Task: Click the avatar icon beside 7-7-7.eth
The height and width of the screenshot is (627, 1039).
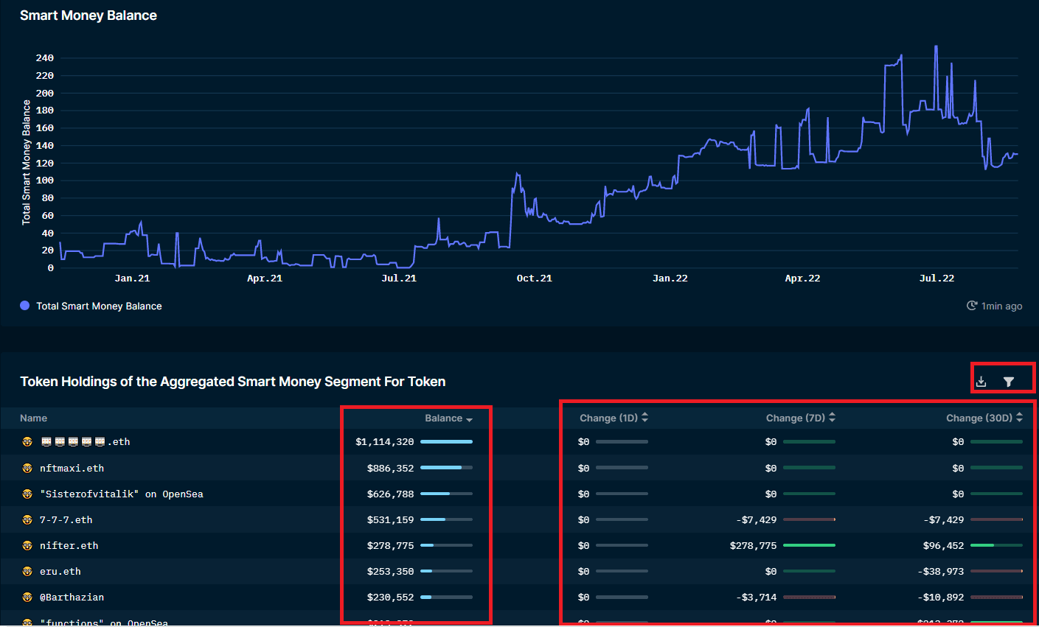Action: click(x=27, y=520)
